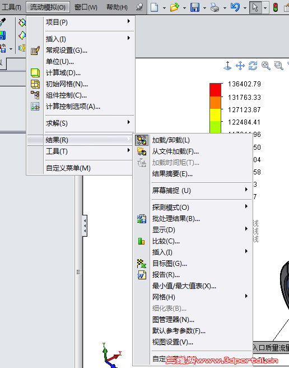The height and width of the screenshot is (368, 289).
Task: Click the New document icon
Action: [154, 7]
